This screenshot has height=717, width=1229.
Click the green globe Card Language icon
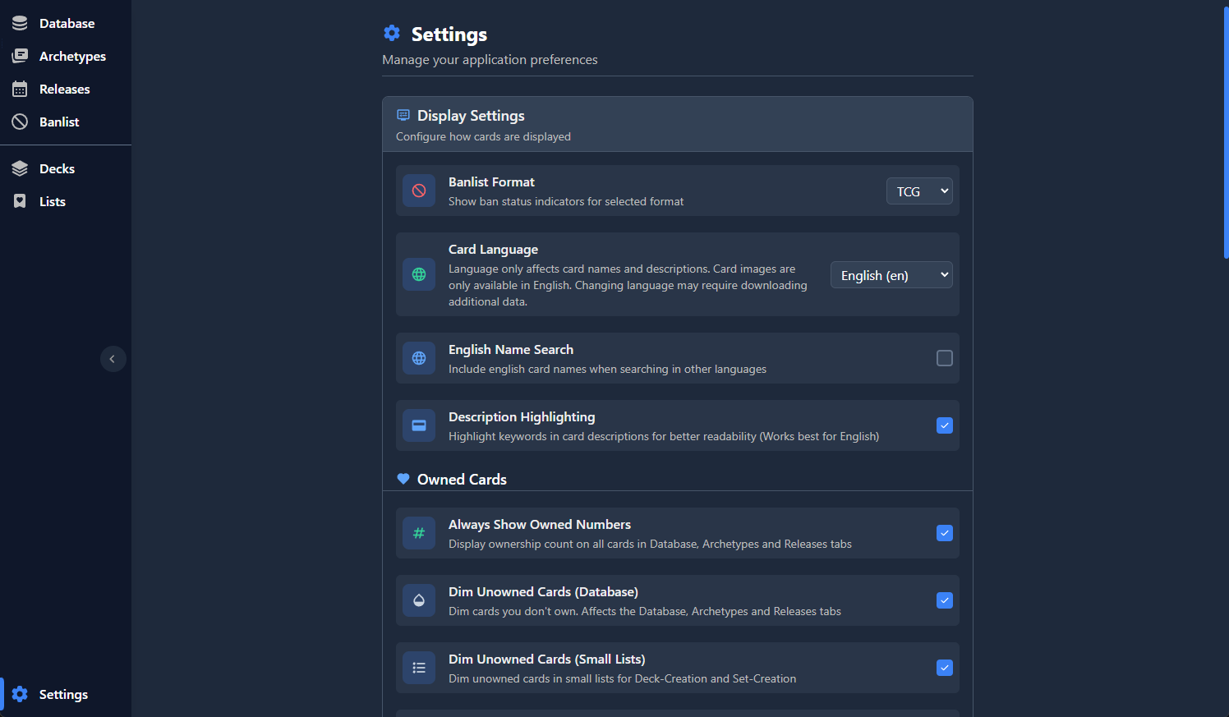click(419, 274)
